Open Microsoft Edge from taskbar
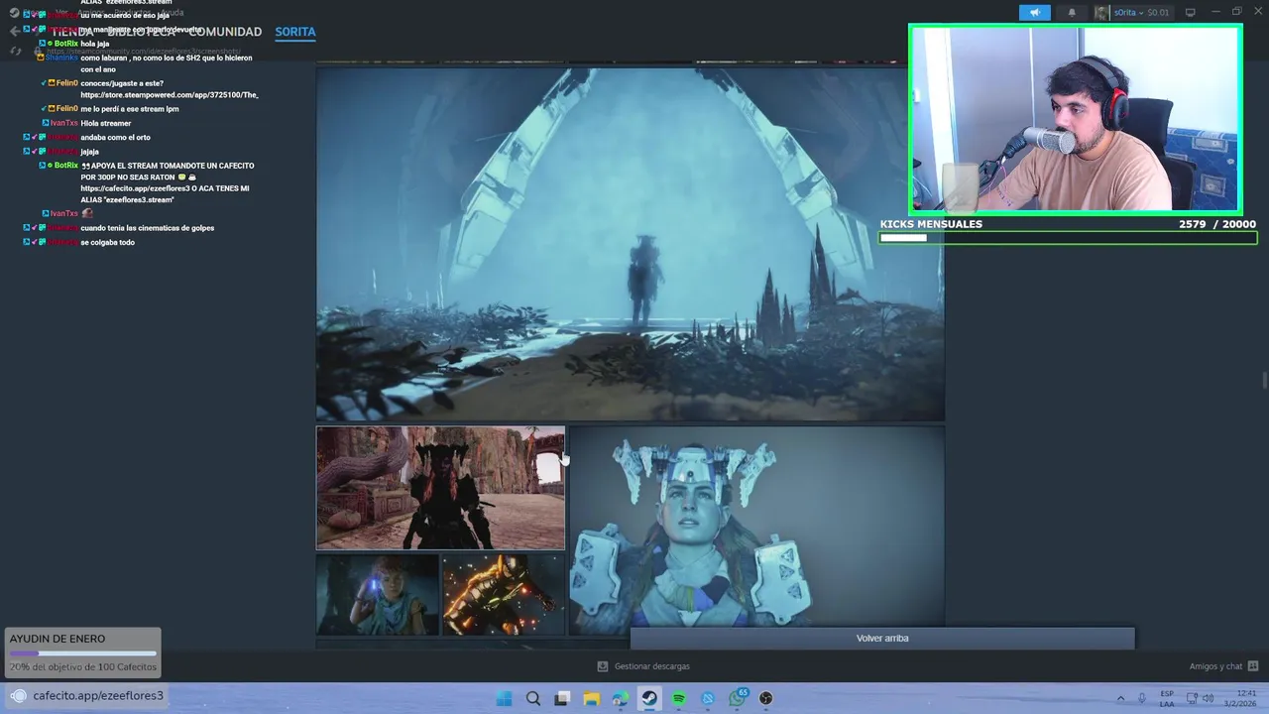Image resolution: width=1269 pixels, height=714 pixels. [x=621, y=698]
